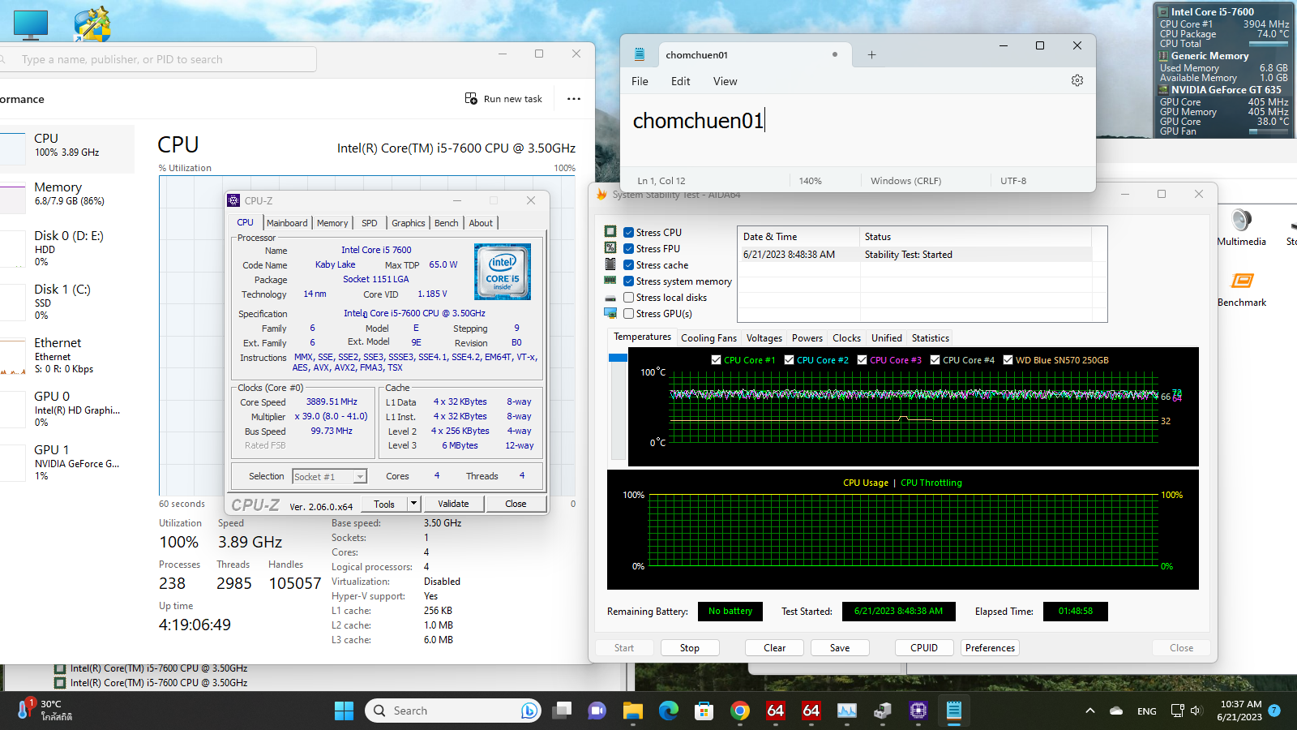Image resolution: width=1297 pixels, height=730 pixels.
Task: Open the Cooling Fans tab
Action: point(708,338)
